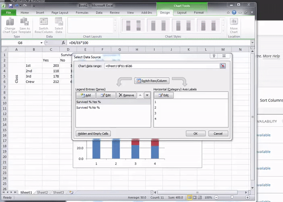Click inside the Chart data range field
The image size is (283, 202).
(x=160, y=66)
